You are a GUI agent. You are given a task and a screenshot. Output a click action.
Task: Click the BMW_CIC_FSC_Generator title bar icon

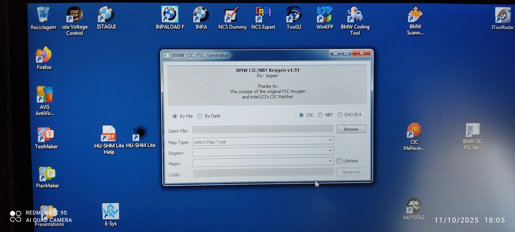click(166, 55)
